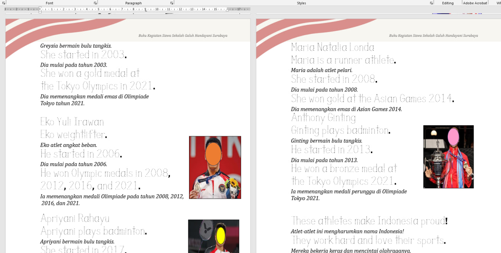Click 'Dia memenangkan emas di Asian Games 2014.'
The image size is (501, 253).
[x=346, y=109]
